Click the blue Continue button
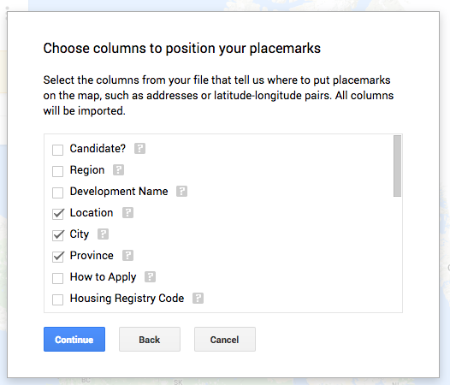Screen dimensions: 450x385 point(74,340)
